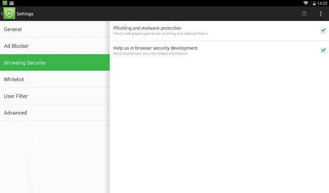Image resolution: width=329 pixels, height=193 pixels.
Task: Open the Advanced settings section
Action: coord(55,112)
